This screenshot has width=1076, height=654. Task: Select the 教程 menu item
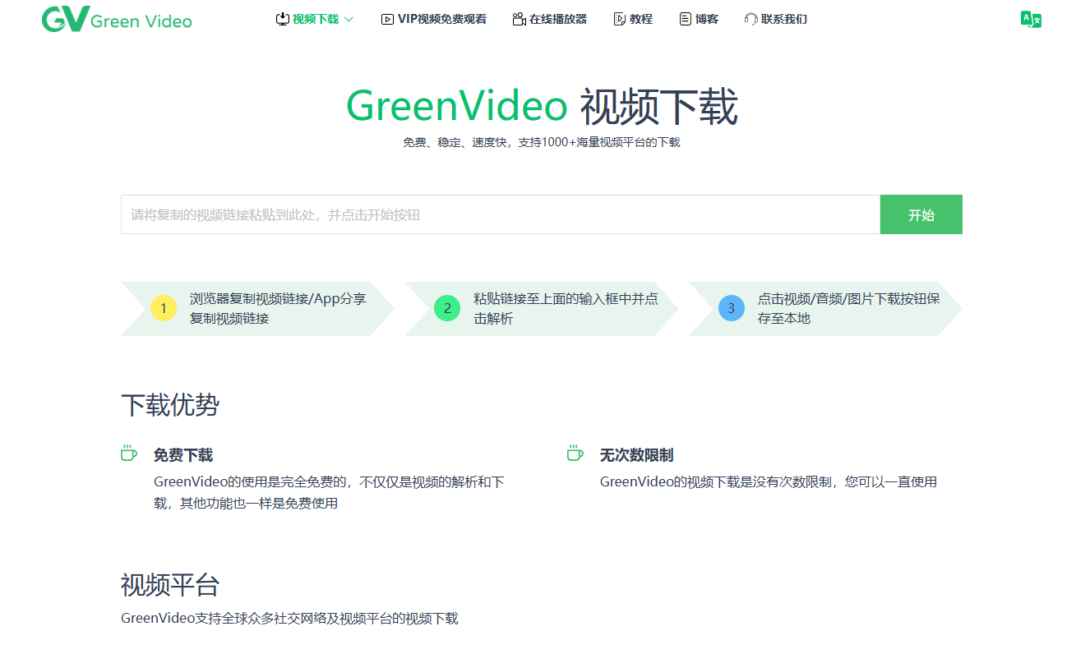[x=641, y=19]
